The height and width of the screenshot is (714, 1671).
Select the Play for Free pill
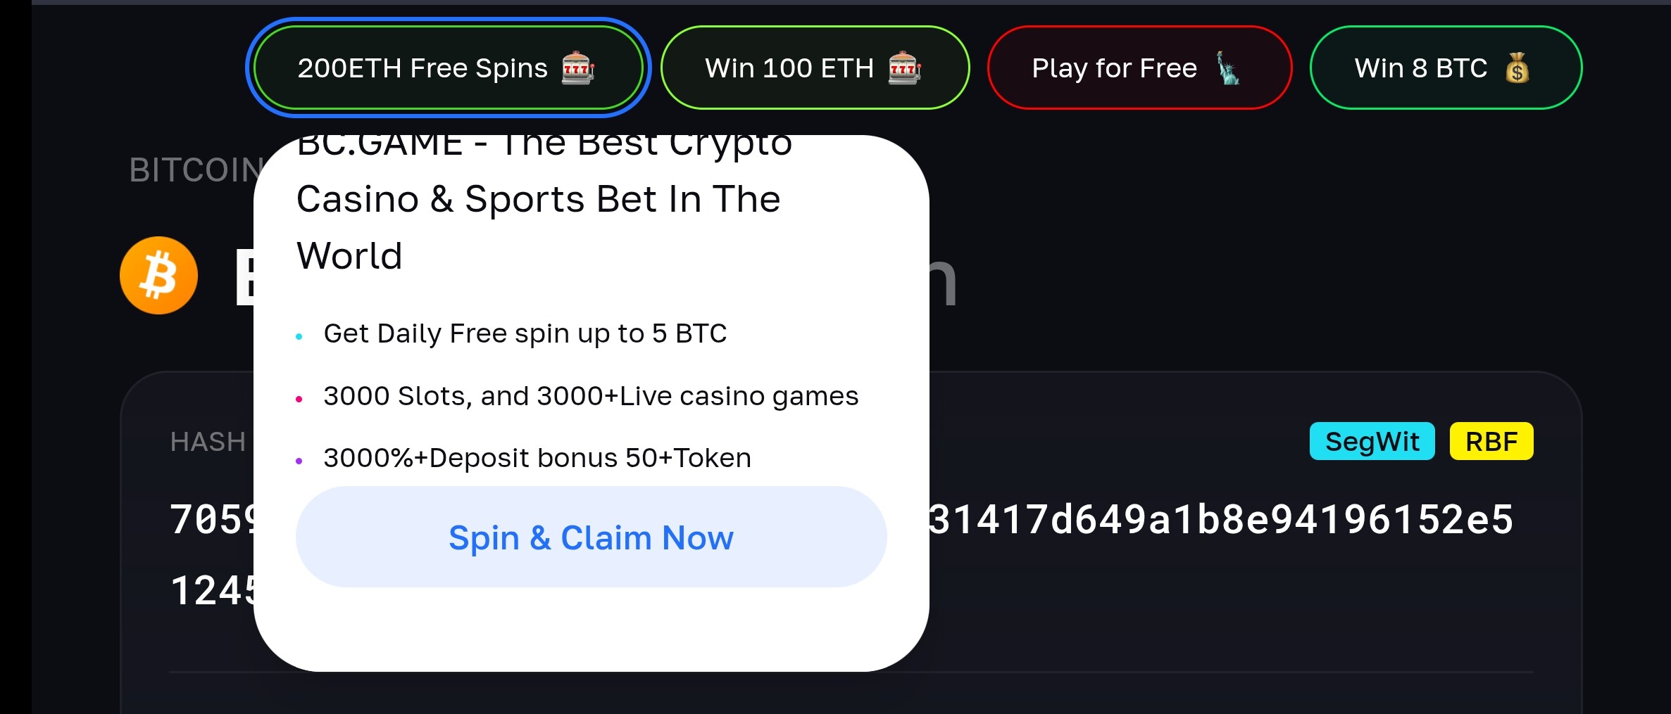[x=1139, y=68]
